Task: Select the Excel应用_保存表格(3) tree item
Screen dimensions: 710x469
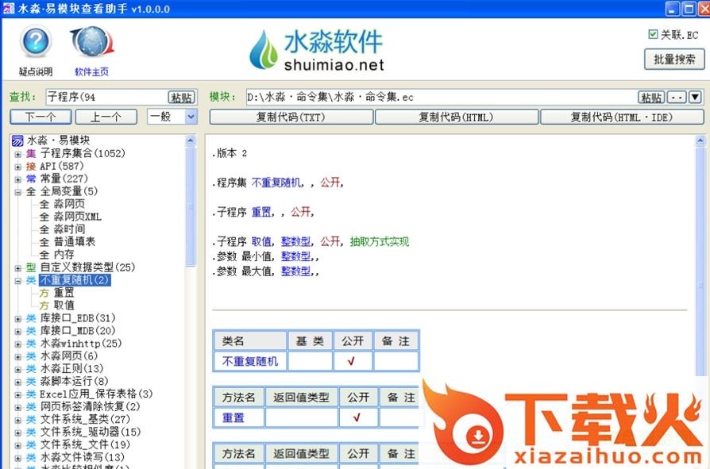Action: pyautogui.click(x=96, y=394)
